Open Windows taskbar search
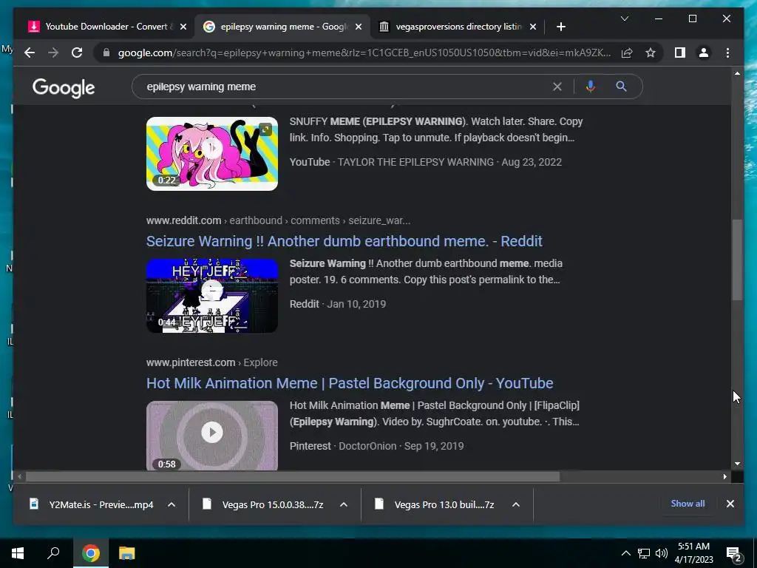This screenshot has width=757, height=568. point(53,553)
